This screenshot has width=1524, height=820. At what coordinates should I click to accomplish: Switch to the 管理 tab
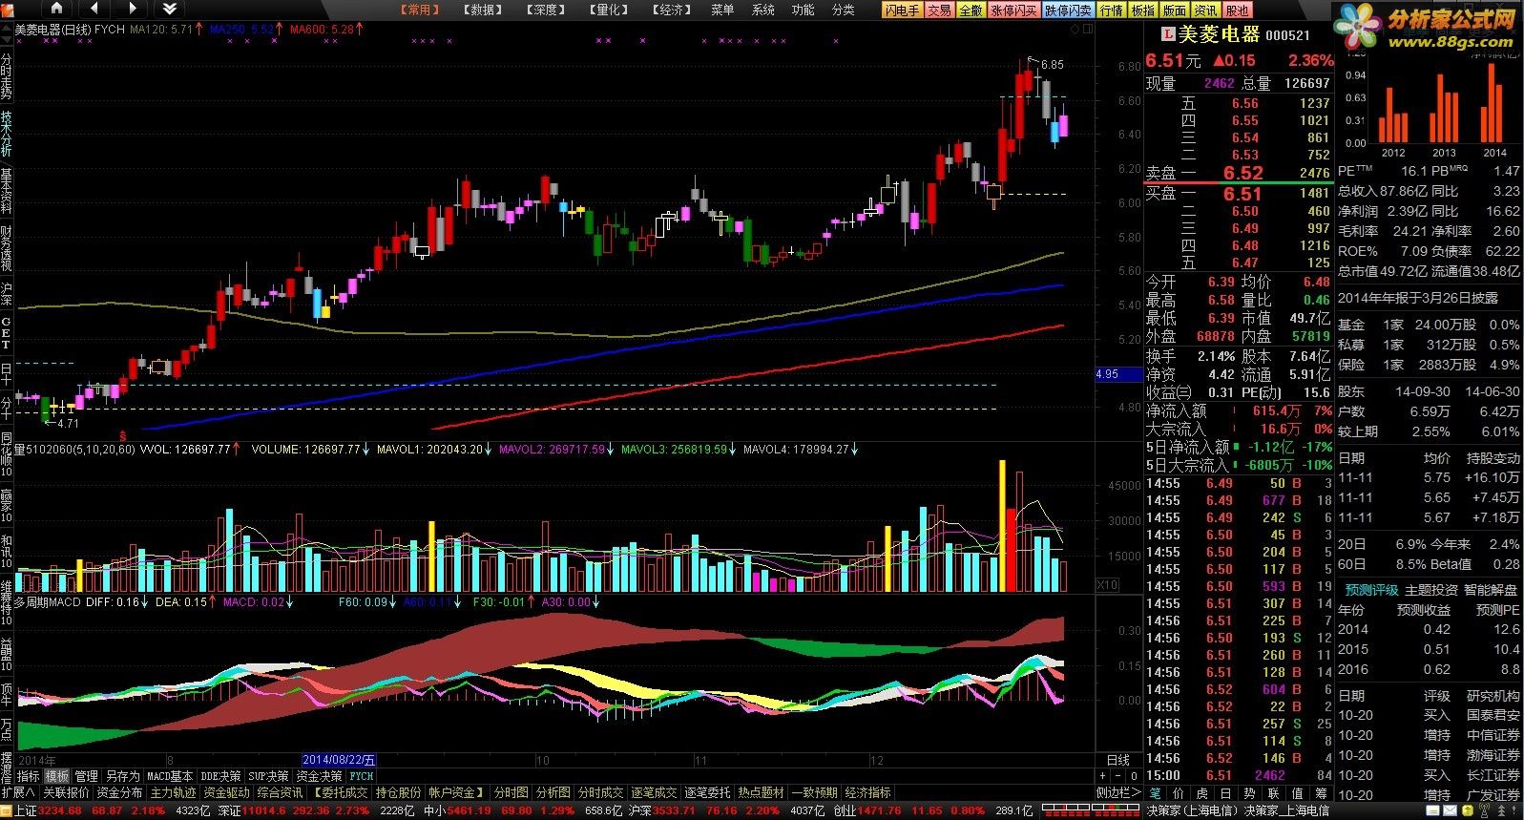[x=86, y=776]
